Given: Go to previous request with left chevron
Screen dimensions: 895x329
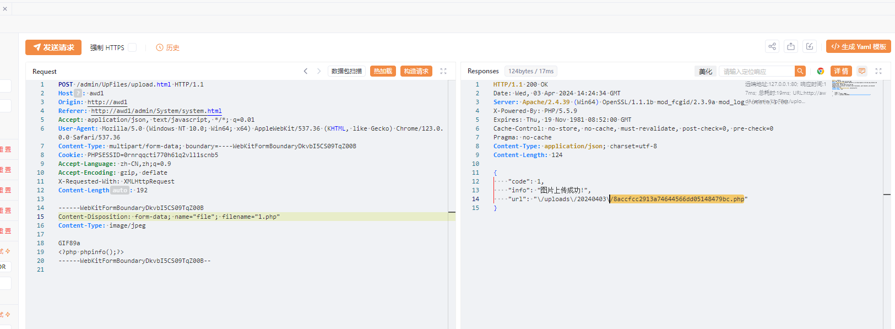Looking at the screenshot, I should pos(306,71).
